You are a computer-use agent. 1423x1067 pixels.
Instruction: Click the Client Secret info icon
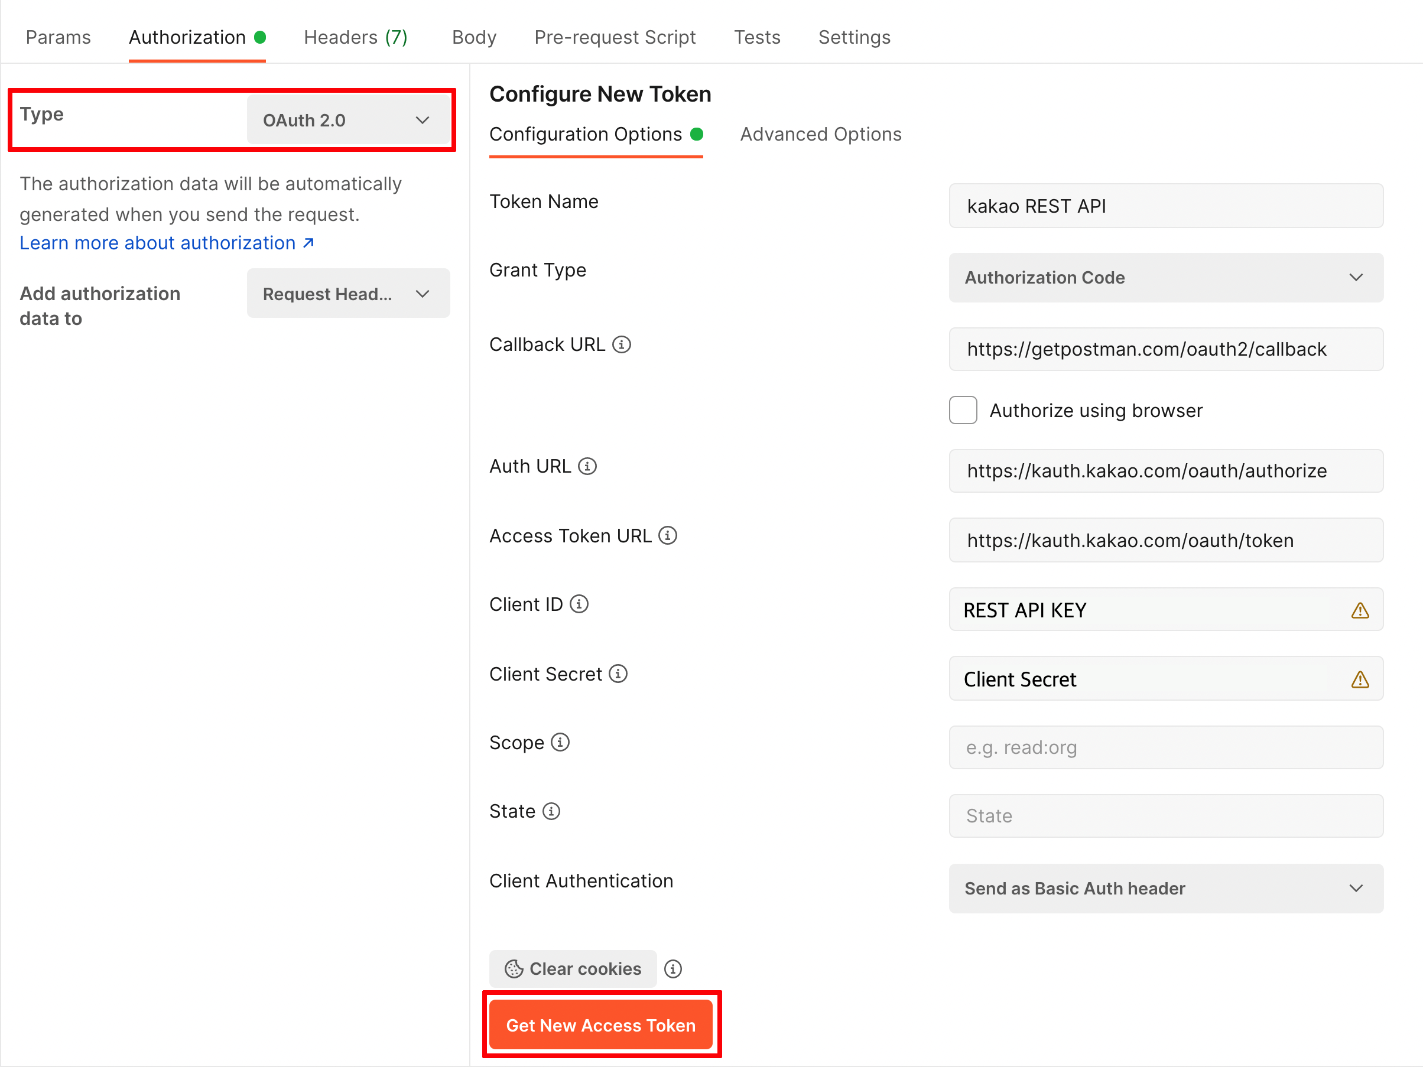618,674
